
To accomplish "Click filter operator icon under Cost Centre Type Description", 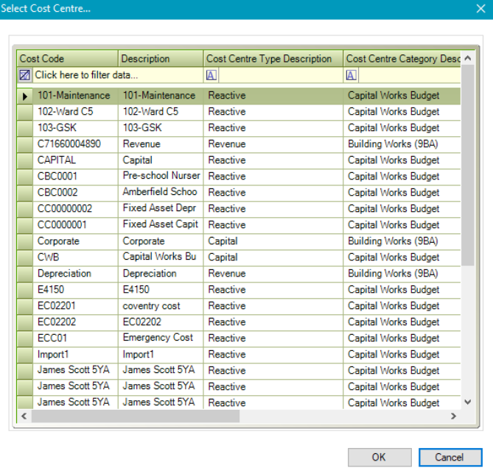I will 211,75.
